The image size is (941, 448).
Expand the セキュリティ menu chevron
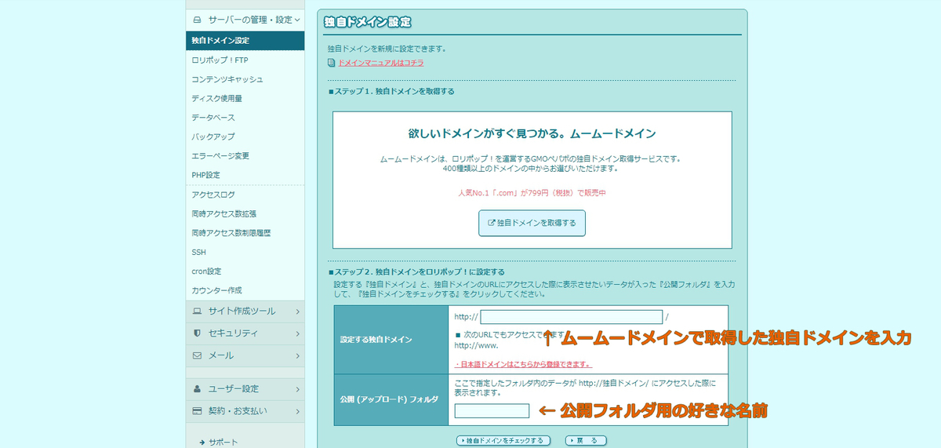point(298,333)
